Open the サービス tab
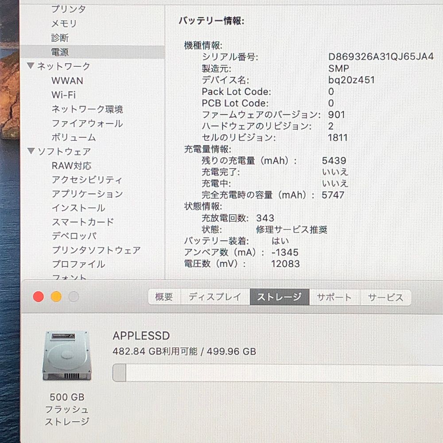443x443 pixels. tap(385, 297)
